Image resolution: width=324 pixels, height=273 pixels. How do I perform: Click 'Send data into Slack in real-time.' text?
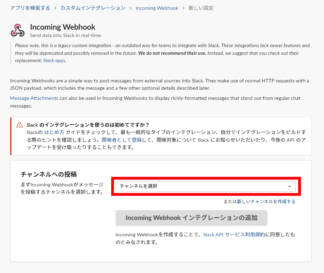pos(66,35)
